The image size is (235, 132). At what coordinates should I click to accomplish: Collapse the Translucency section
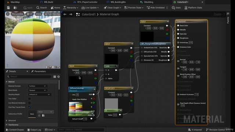coord(7,125)
